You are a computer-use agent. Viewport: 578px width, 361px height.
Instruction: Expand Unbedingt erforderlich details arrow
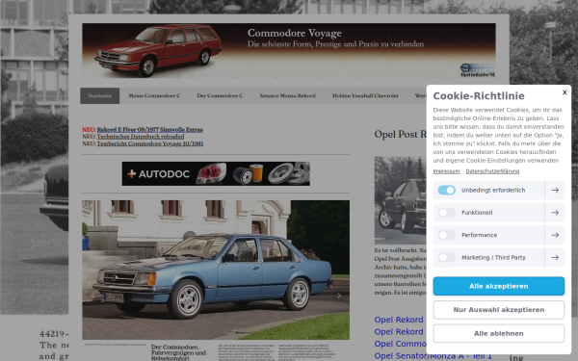tap(555, 190)
